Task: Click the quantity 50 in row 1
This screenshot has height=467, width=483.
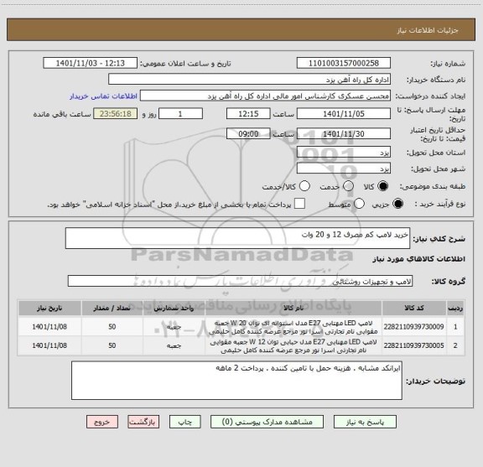Action: coord(112,326)
